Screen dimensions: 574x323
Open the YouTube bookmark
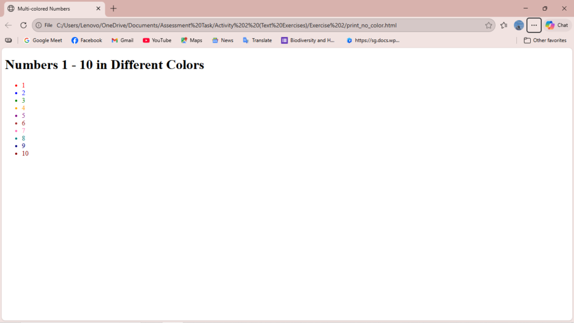pos(157,40)
